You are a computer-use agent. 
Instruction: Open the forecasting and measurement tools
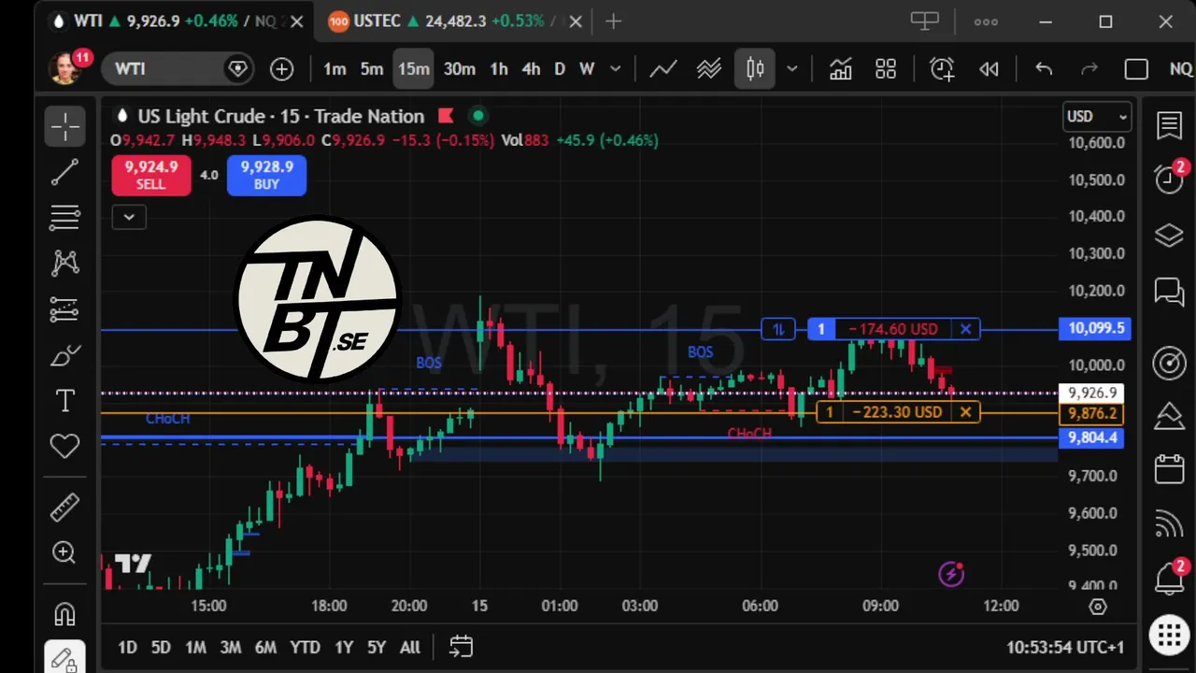[65, 309]
